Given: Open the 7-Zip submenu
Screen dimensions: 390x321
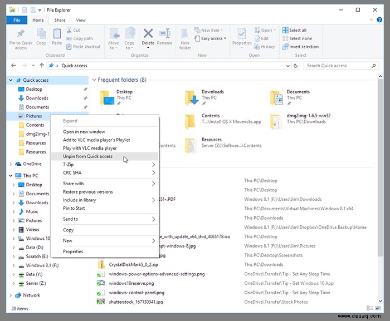Looking at the screenshot, I should pyautogui.click(x=105, y=165).
